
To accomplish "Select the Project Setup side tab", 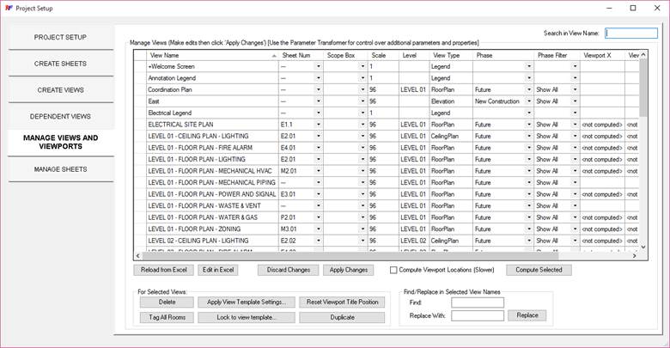I will pos(60,38).
